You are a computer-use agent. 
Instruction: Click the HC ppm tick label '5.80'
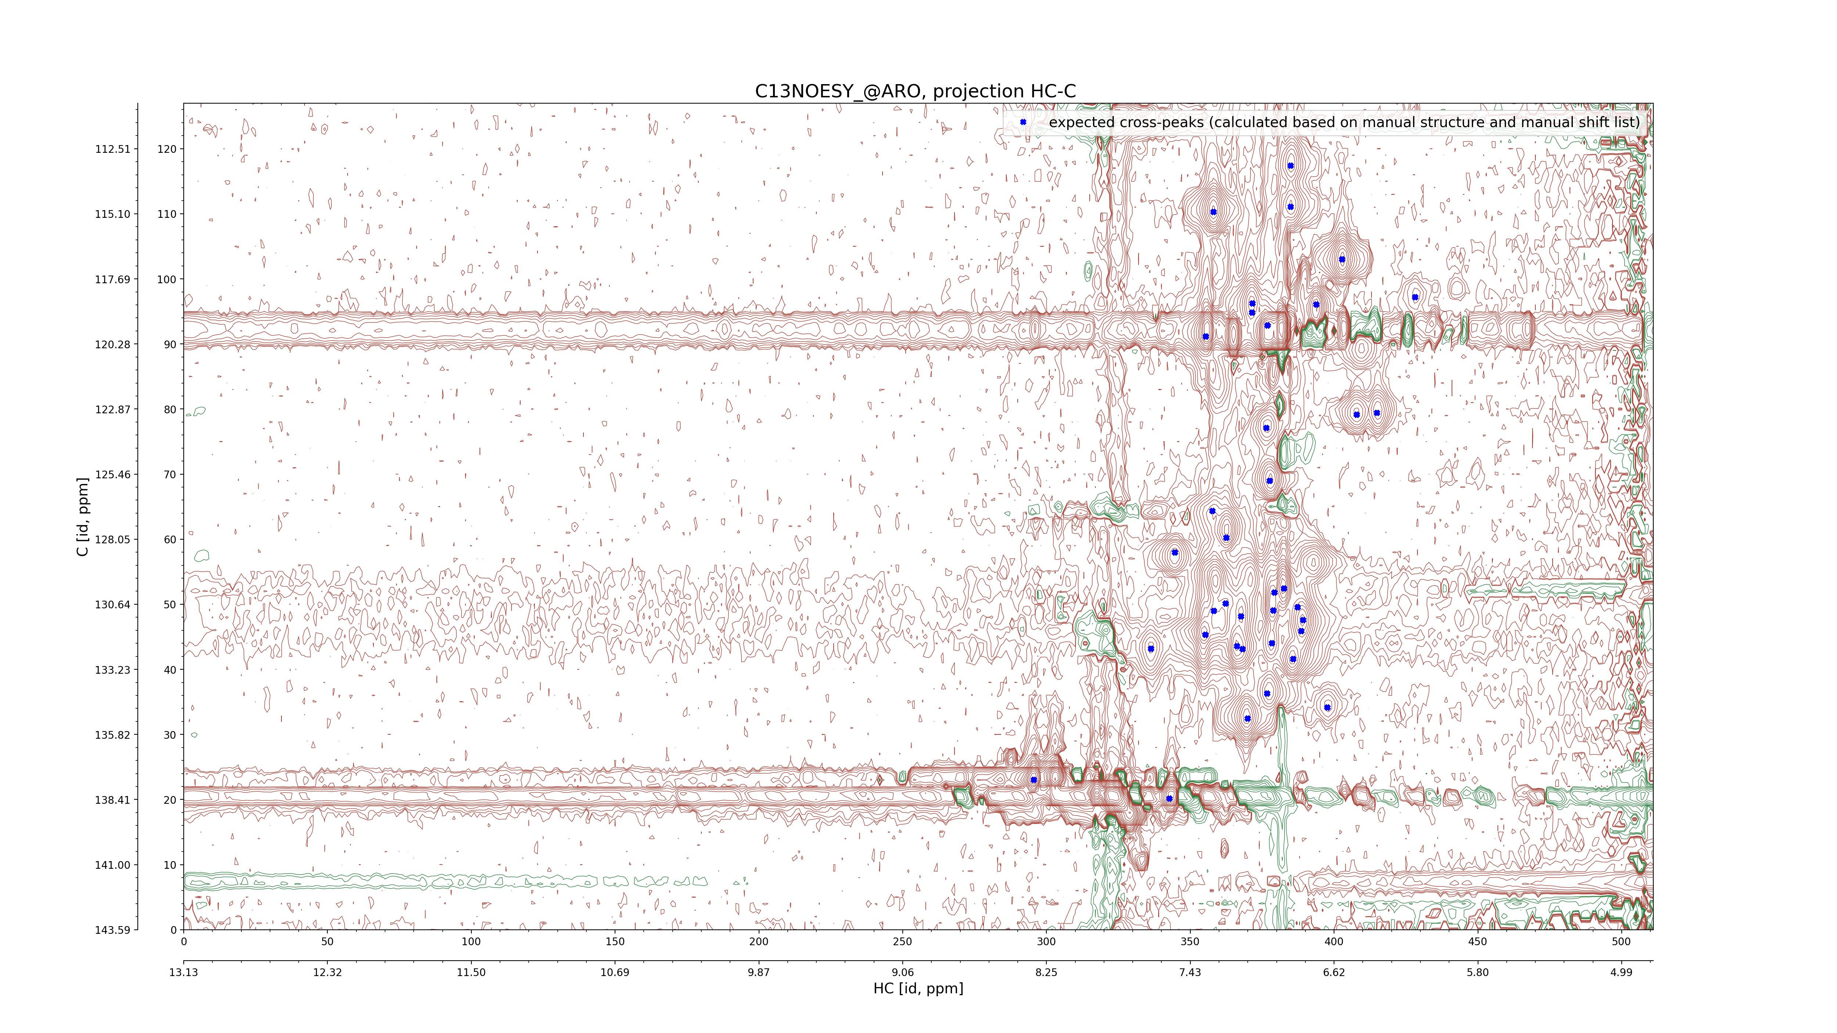1478,972
